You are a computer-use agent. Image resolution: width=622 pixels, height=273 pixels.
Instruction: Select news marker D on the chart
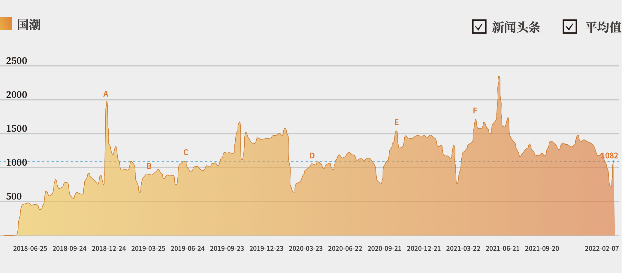click(312, 156)
